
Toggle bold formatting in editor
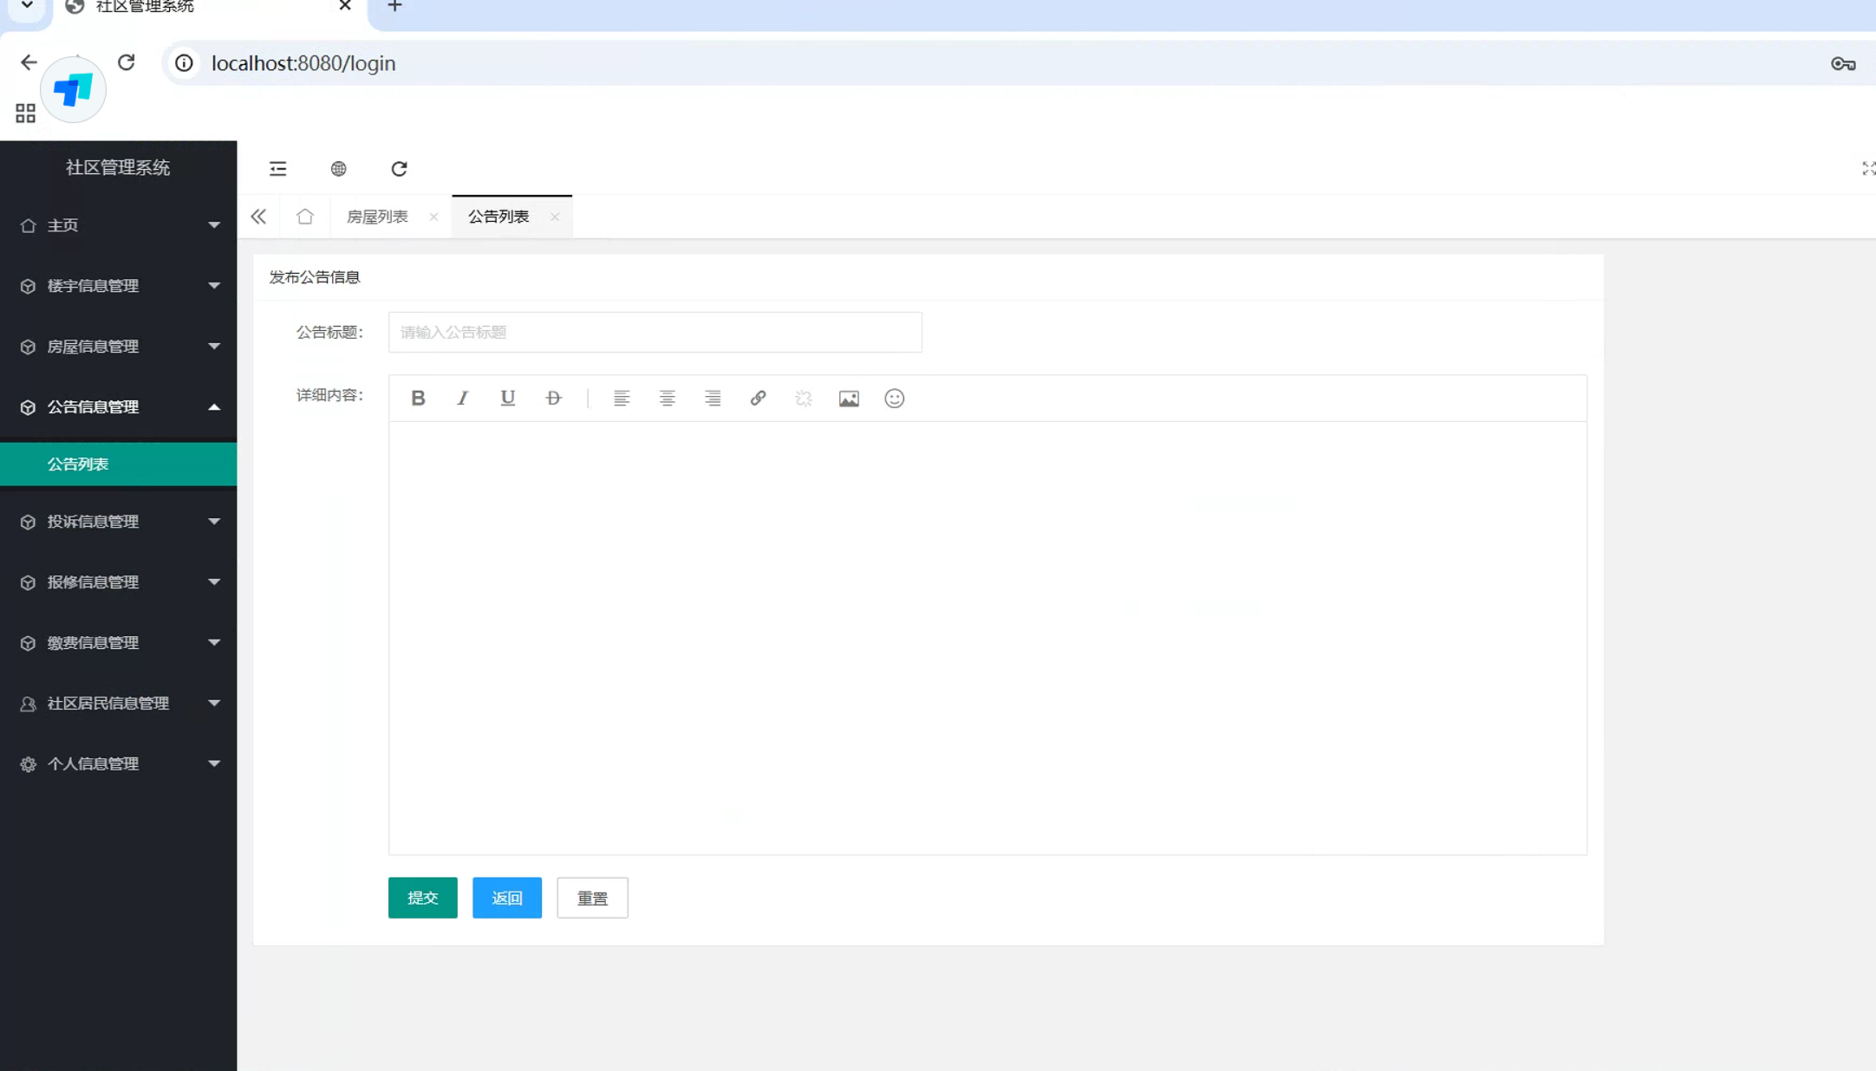418,398
